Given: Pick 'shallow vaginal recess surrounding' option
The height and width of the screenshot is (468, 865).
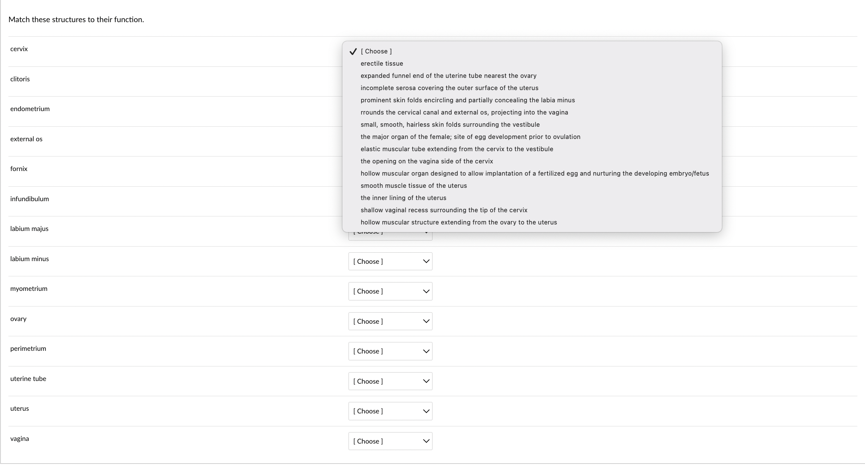Looking at the screenshot, I should (x=444, y=210).
